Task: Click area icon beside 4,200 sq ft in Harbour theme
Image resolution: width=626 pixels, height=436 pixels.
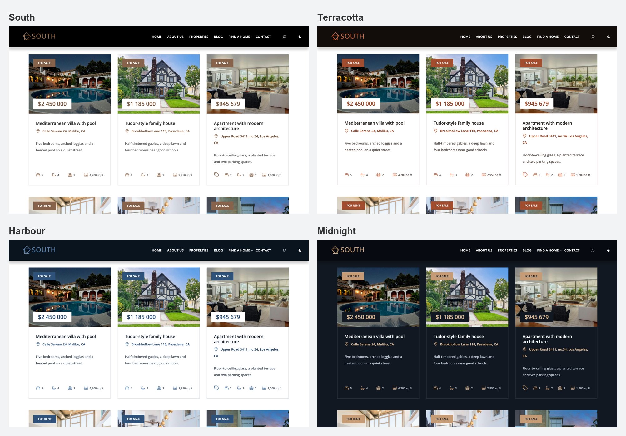Action: [x=86, y=388]
